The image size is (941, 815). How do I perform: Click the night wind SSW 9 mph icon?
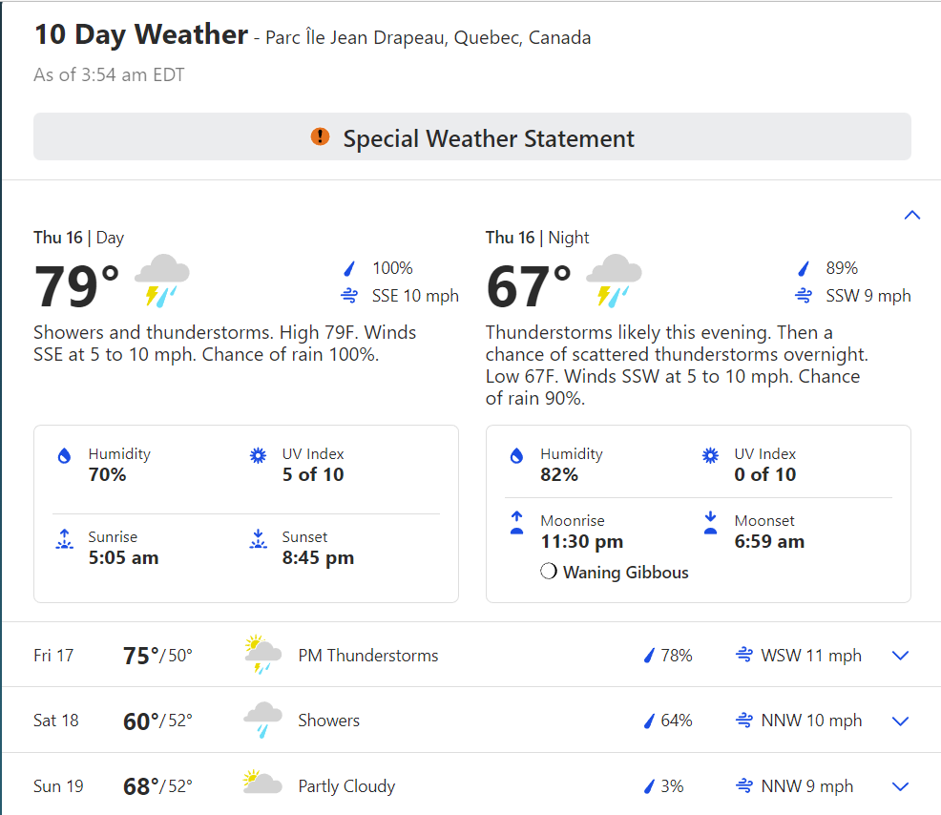tap(804, 295)
